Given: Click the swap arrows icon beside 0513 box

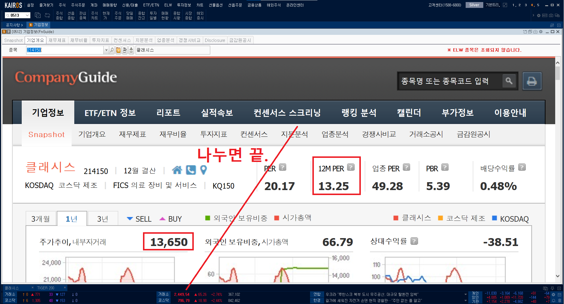Looking at the screenshot, I should point(47,15).
